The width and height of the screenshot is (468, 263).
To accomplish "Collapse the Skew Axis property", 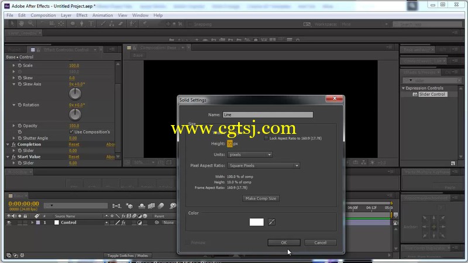I will click(x=13, y=84).
